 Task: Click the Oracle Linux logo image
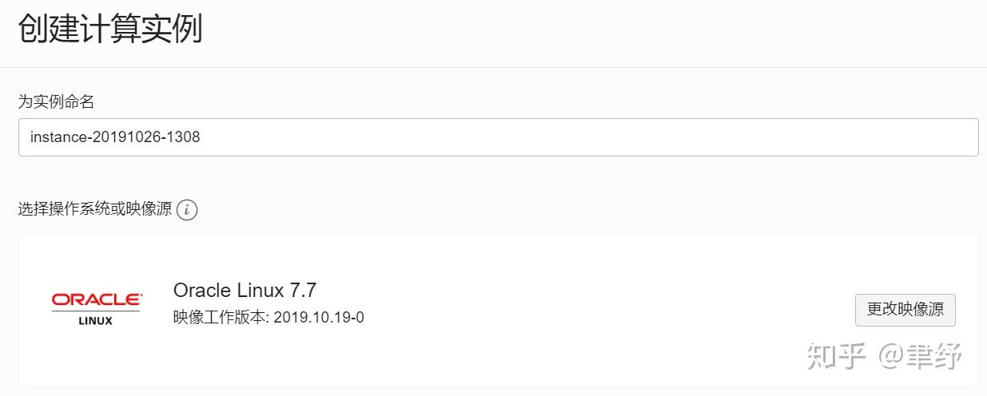96,308
